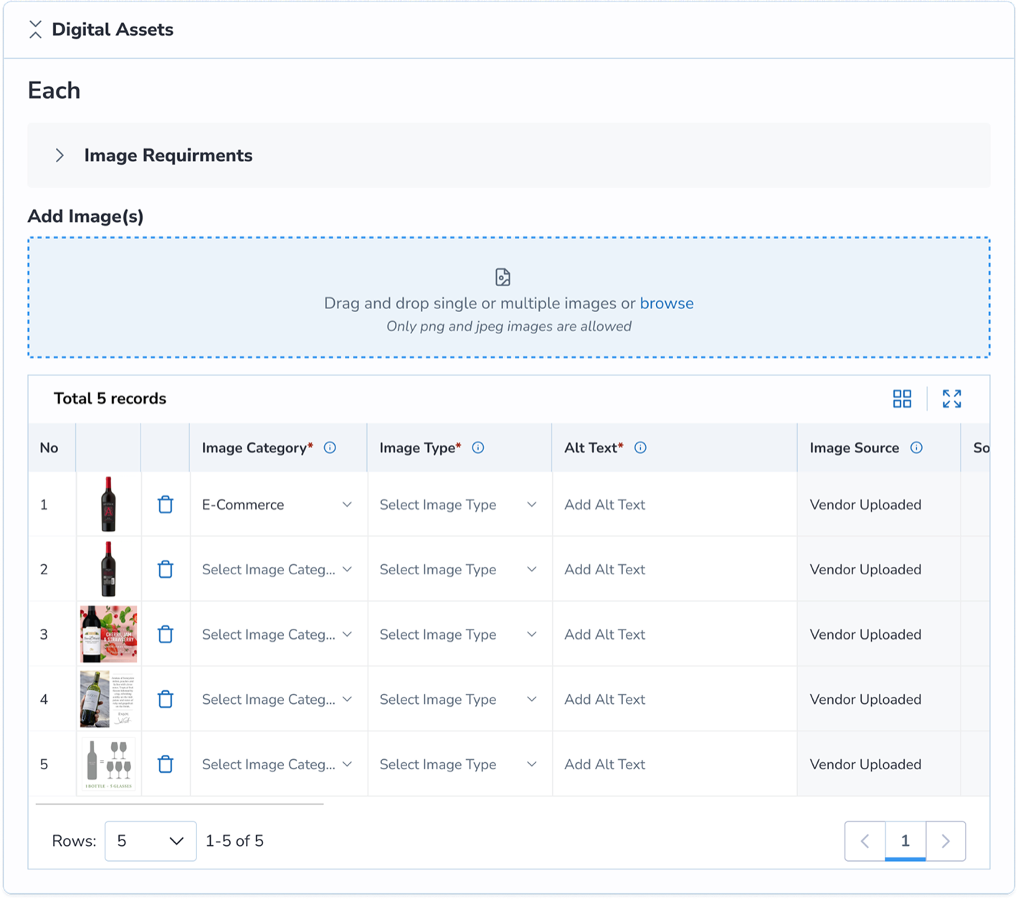
Task: Open the wine bottle thumbnail in row 1
Action: tap(108, 504)
